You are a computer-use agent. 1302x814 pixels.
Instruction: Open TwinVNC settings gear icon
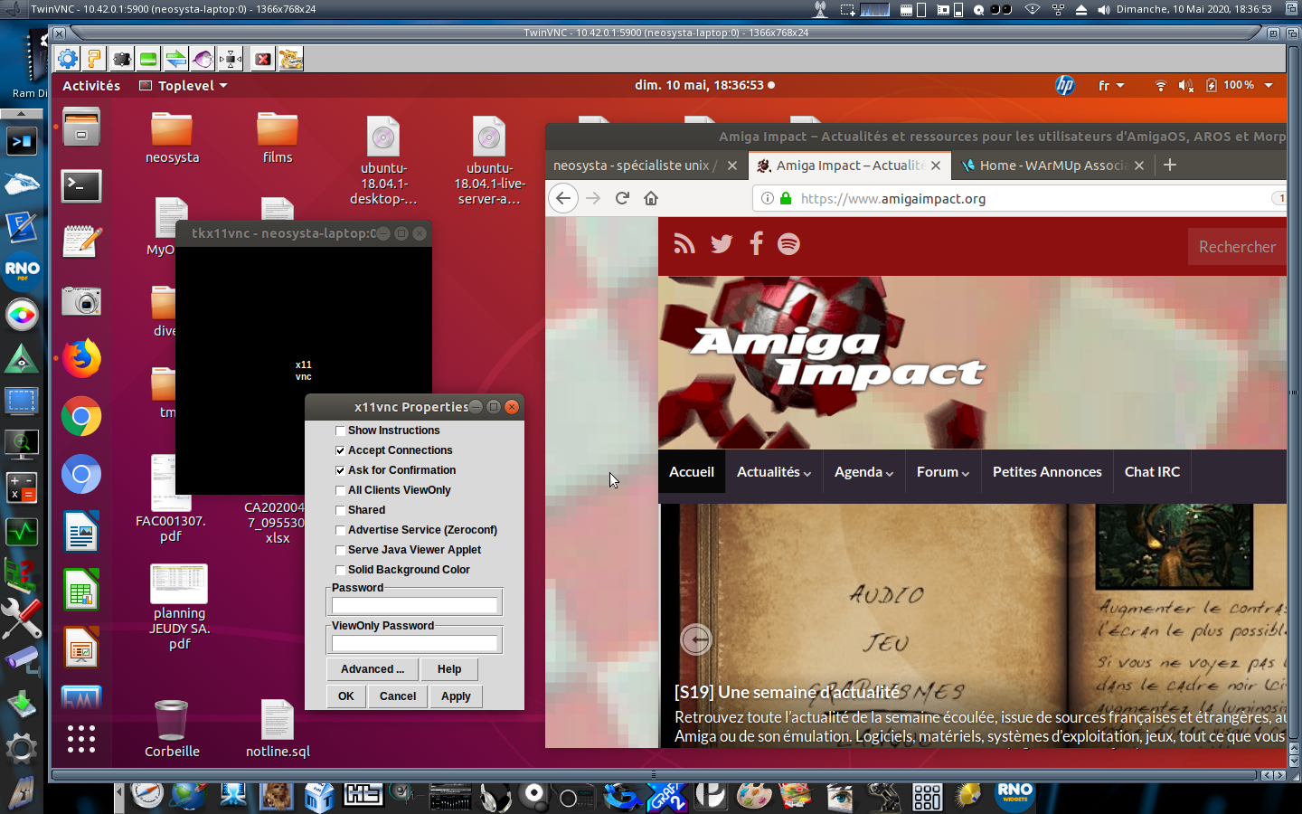click(68, 60)
